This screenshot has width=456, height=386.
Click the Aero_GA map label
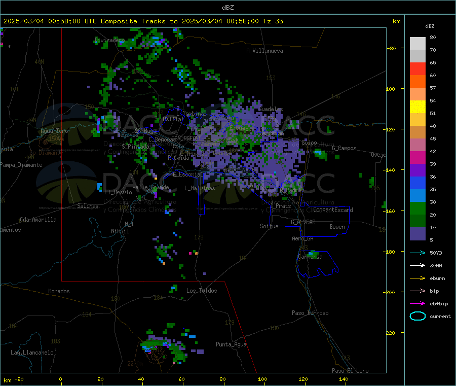pos(302,238)
